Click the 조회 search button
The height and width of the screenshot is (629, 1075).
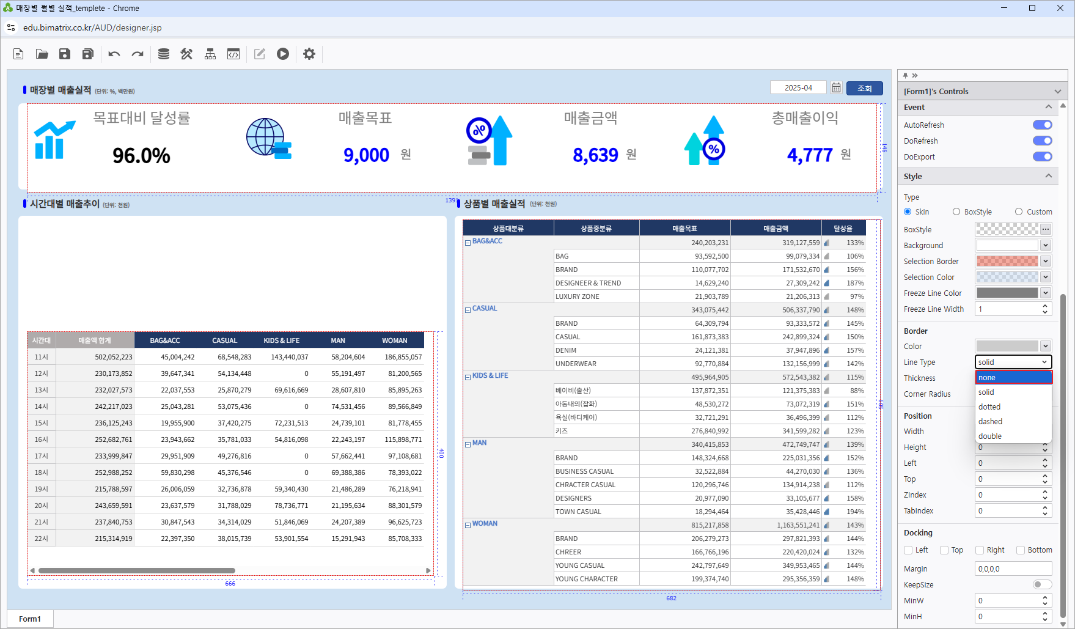point(864,88)
